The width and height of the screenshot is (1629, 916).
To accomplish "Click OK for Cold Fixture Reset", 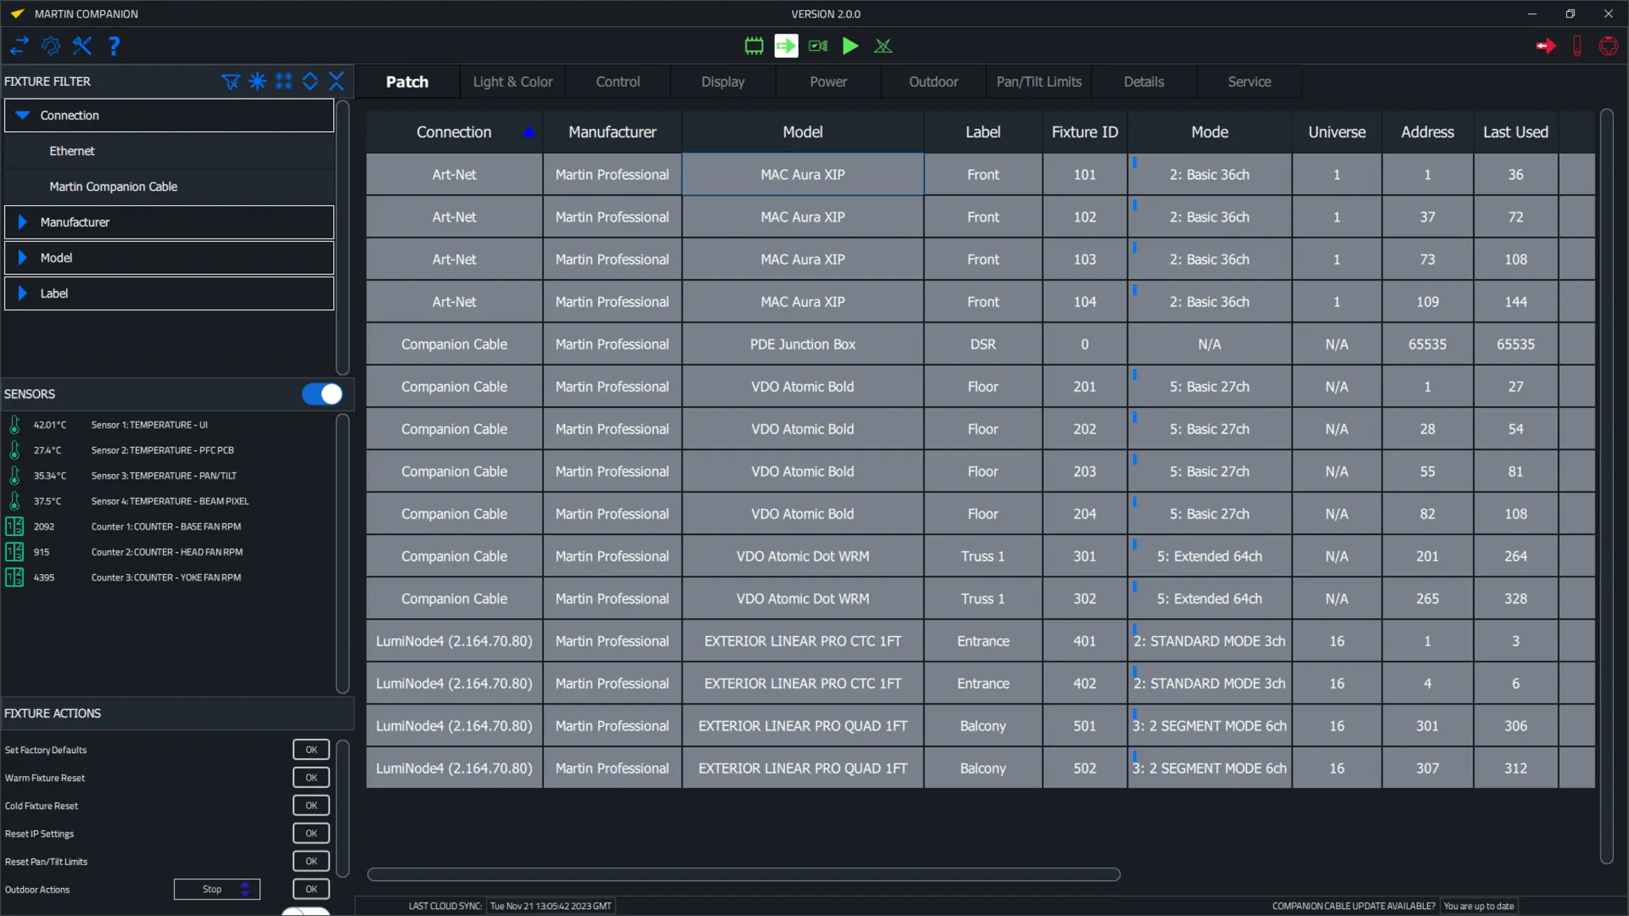I will click(311, 805).
